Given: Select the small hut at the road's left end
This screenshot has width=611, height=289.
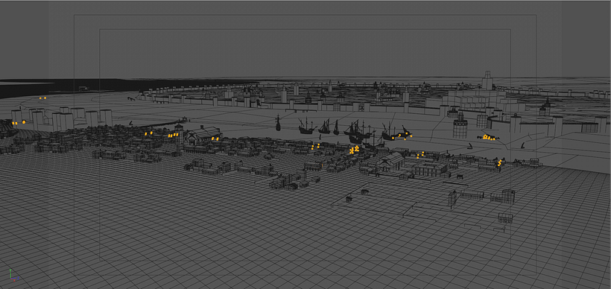Looking at the screenshot, I should (349, 199).
